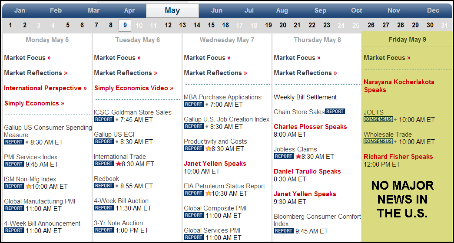Click the gold star beside ISM Non-Mfg Index time
Viewport: 454px width, 243px height.
[x=28, y=186]
